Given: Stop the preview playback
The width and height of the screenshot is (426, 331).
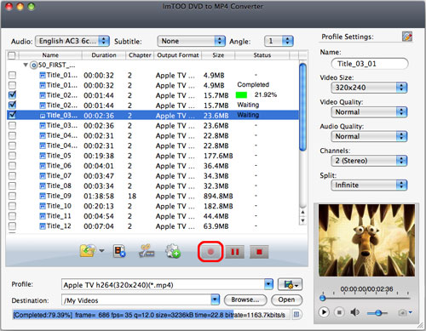Looking at the screenshot, I should tap(339, 312).
